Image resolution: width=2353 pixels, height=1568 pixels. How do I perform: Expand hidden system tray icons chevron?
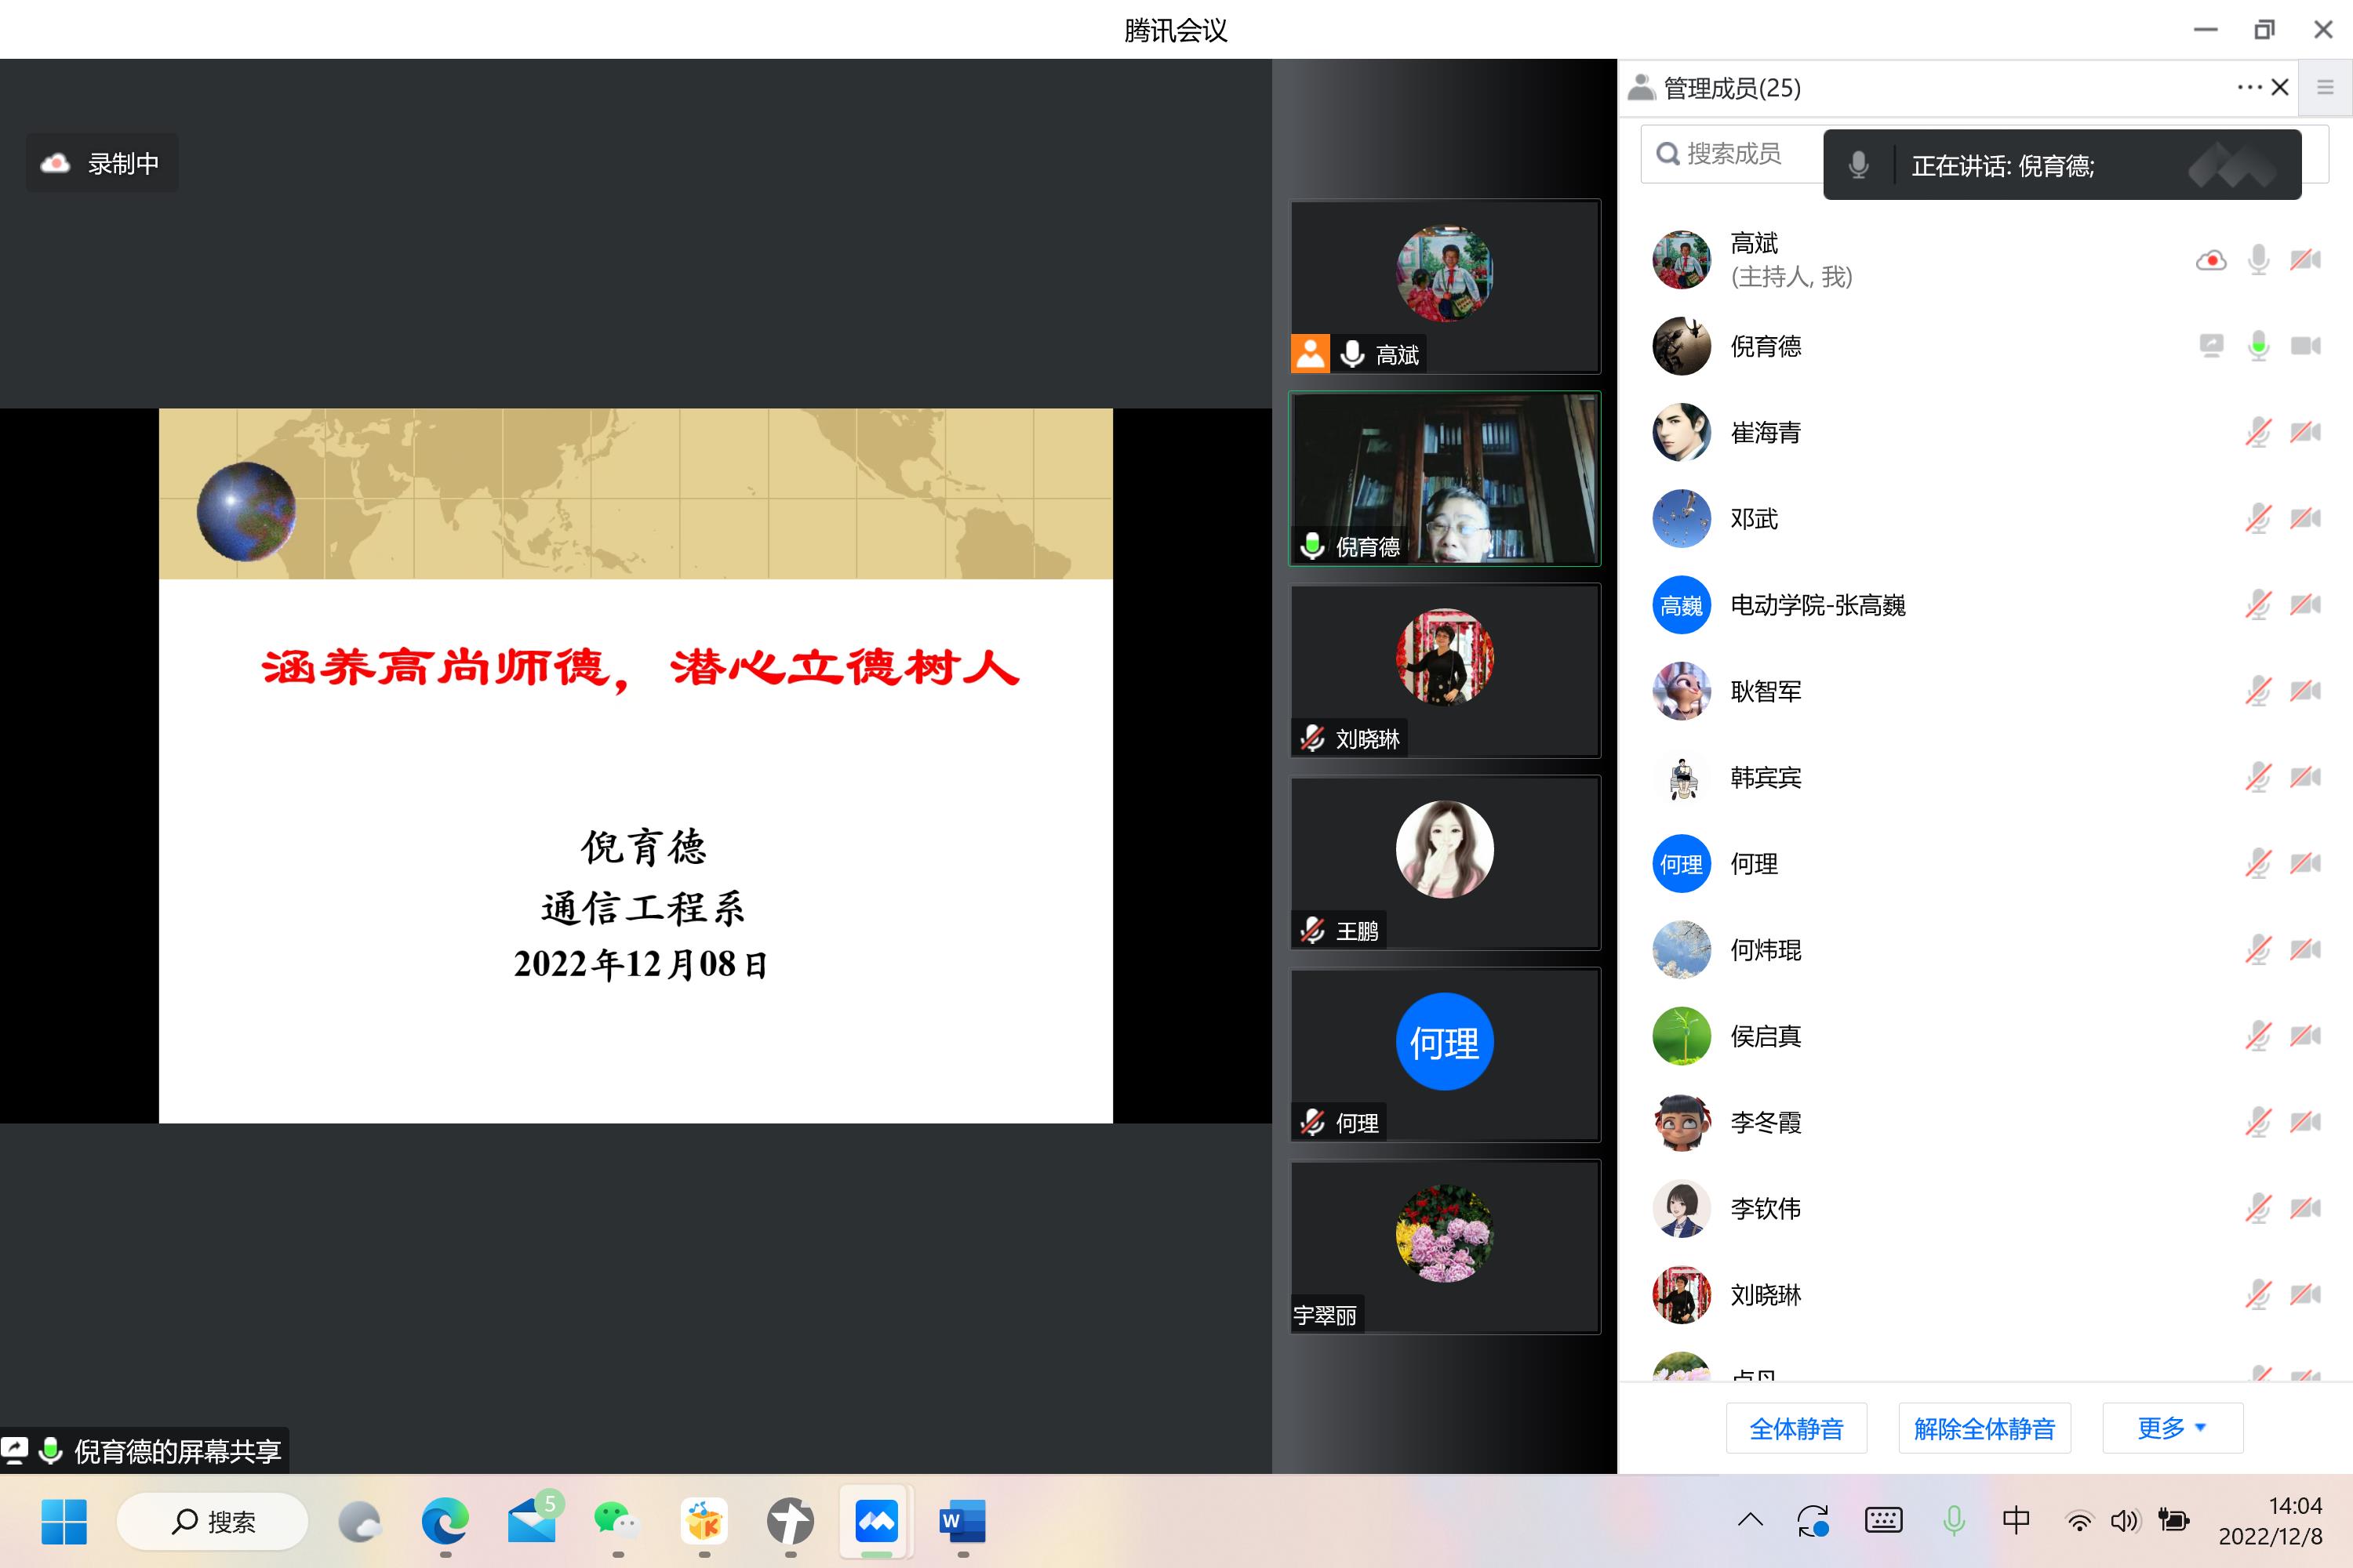click(x=1750, y=1521)
